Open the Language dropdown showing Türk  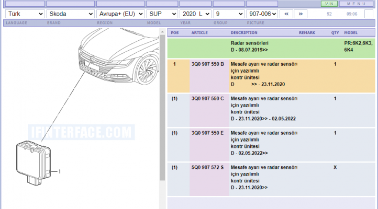point(25,14)
